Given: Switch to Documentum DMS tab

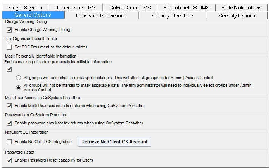Looking at the screenshot, I should click(x=76, y=8).
